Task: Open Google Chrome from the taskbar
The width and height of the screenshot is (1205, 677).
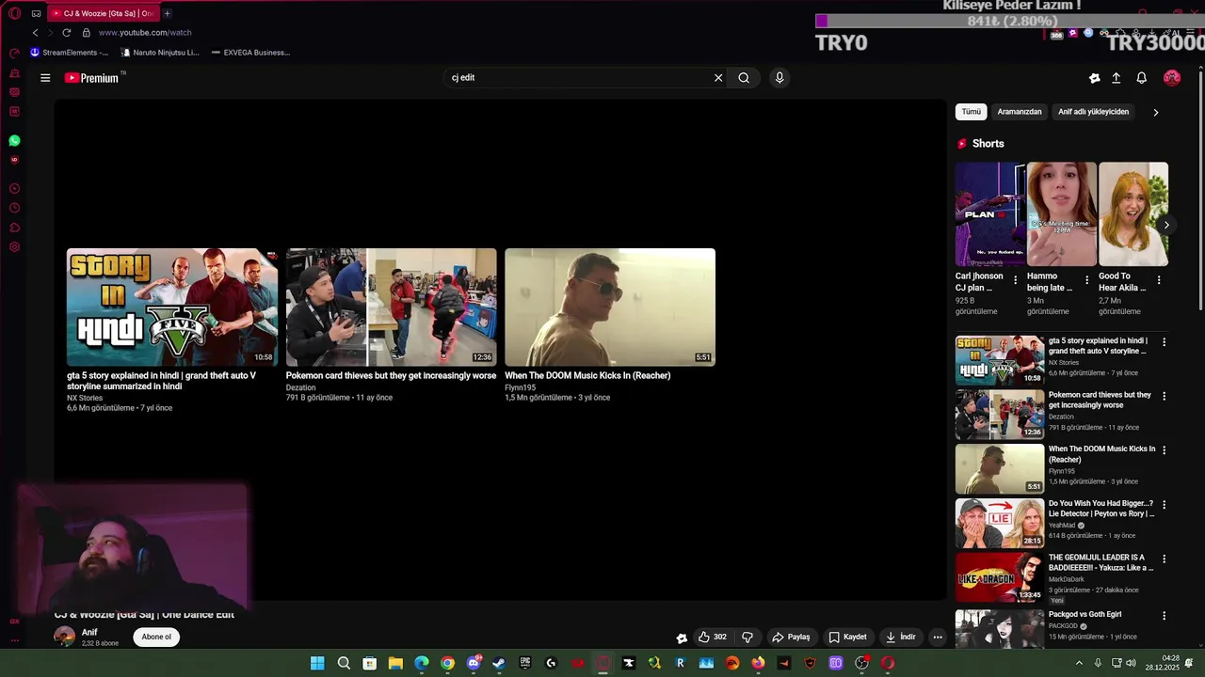Action: (x=447, y=663)
